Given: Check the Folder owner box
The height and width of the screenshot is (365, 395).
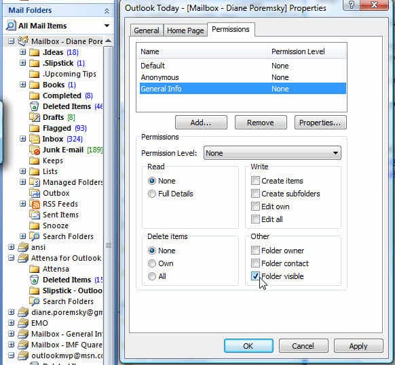Looking at the screenshot, I should pos(255,251).
